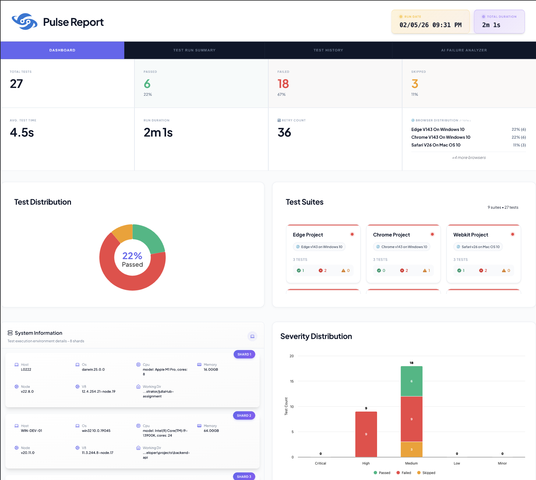Click the Pulse Report logo icon
Viewport: 536px width, 480px height.
coord(24,22)
